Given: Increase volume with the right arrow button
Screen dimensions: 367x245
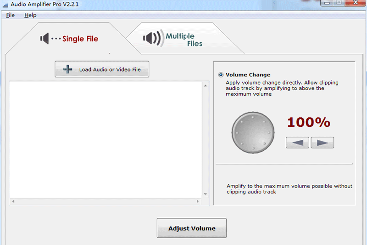Looking at the screenshot, I should pyautogui.click(x=322, y=142).
